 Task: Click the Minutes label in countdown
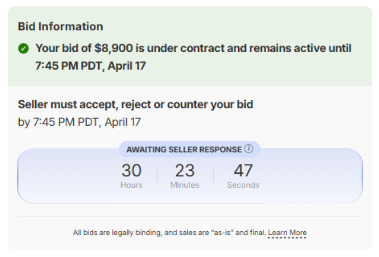point(185,185)
